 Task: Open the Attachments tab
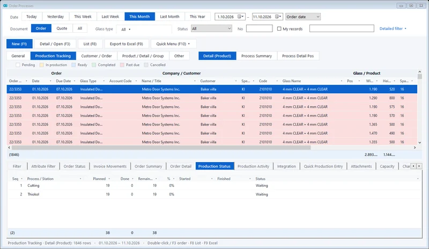pyautogui.click(x=361, y=166)
